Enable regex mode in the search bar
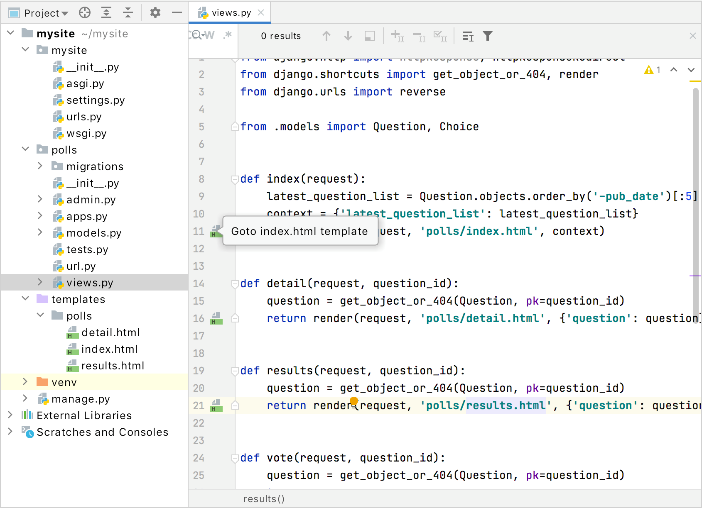 [x=227, y=36]
